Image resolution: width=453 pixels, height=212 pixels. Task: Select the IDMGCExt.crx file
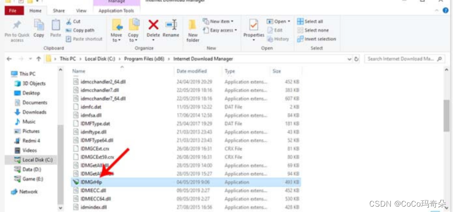tap(186, 149)
